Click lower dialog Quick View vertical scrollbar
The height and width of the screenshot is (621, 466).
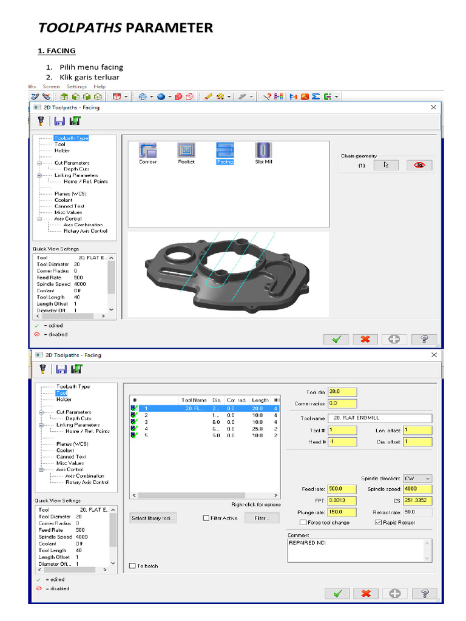[113, 536]
